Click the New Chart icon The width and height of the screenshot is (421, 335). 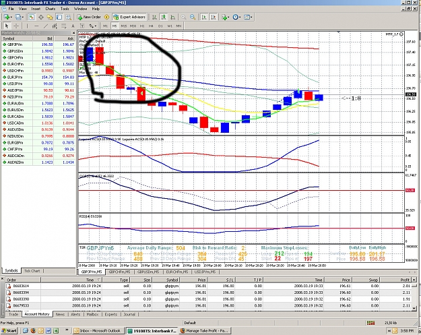(7, 18)
